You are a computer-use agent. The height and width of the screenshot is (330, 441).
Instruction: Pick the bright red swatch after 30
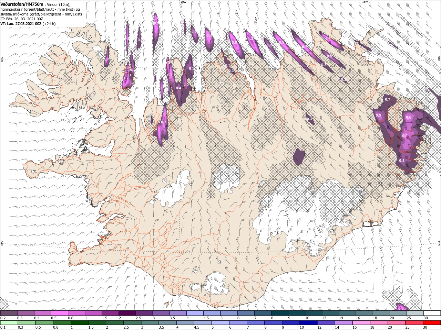[432, 322]
